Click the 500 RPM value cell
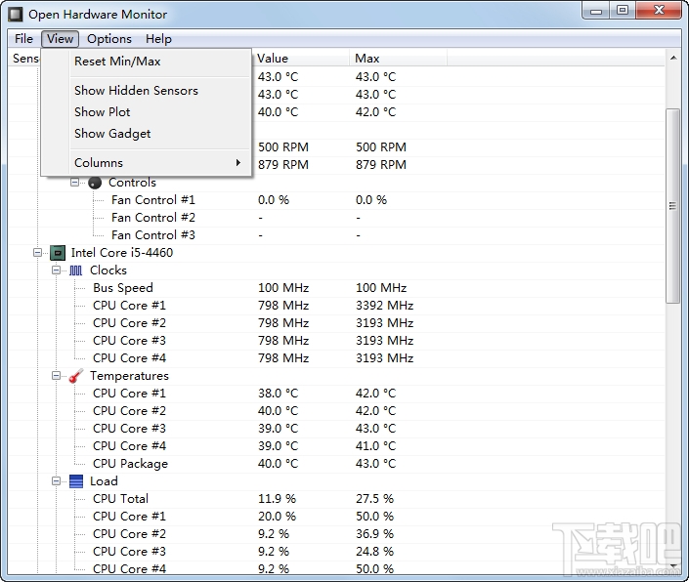 click(x=283, y=147)
